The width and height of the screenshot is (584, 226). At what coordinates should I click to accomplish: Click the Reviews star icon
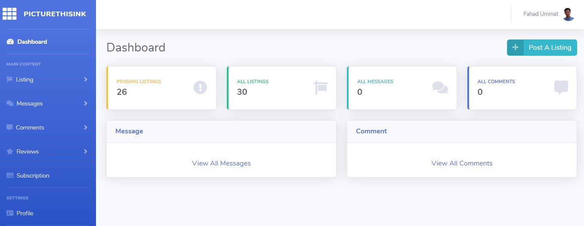[x=10, y=151]
